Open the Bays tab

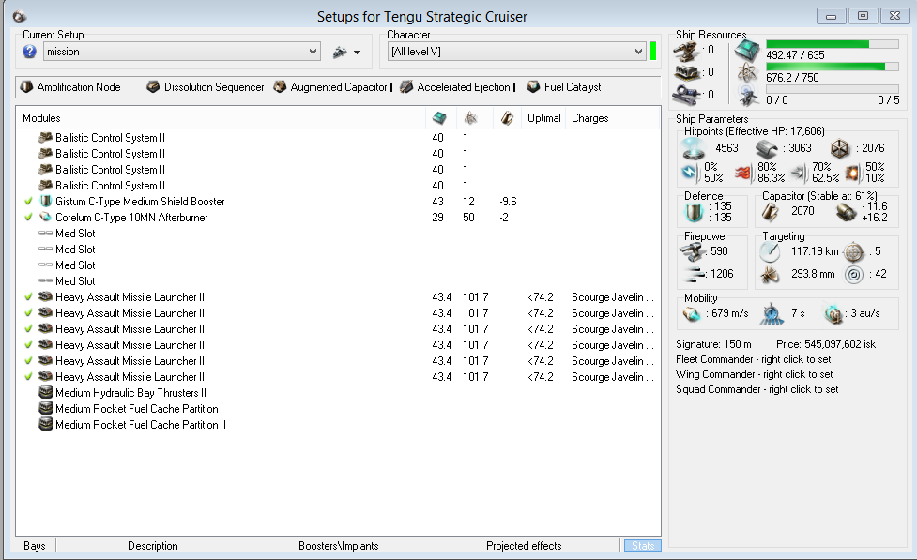pyautogui.click(x=35, y=545)
